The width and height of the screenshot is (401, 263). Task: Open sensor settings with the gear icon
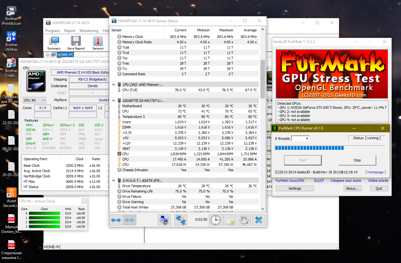(x=244, y=220)
